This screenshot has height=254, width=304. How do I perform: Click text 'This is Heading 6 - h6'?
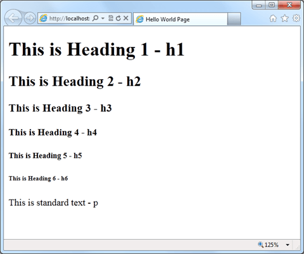38,179
